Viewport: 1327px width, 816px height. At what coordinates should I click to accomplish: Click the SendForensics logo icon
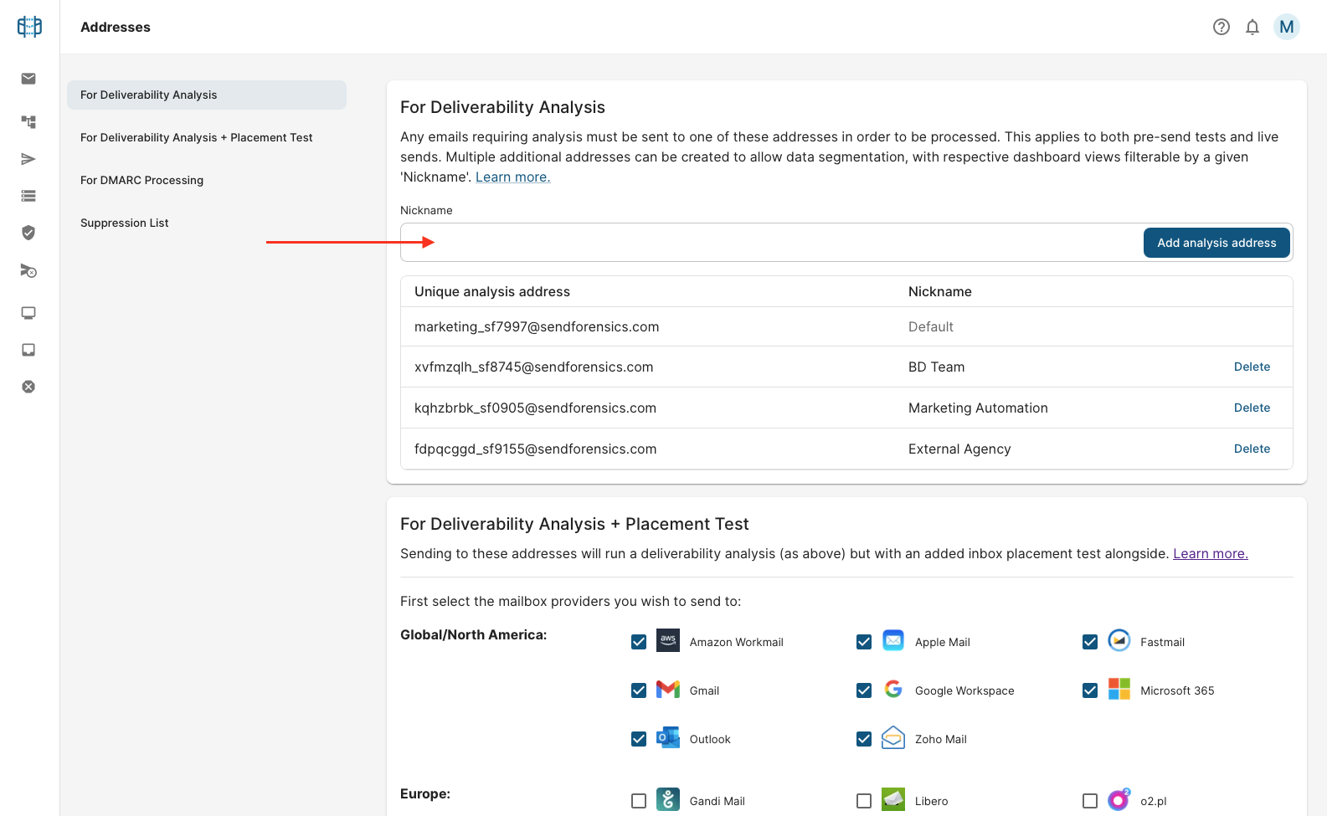29,27
